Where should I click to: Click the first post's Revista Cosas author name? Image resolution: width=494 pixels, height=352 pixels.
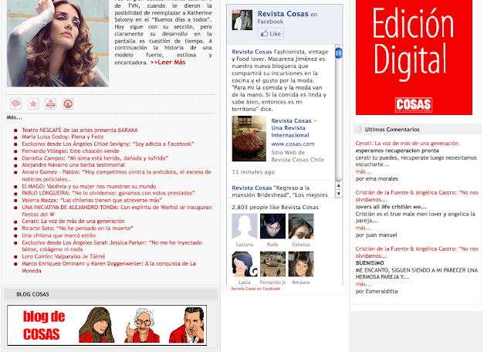coord(252,52)
